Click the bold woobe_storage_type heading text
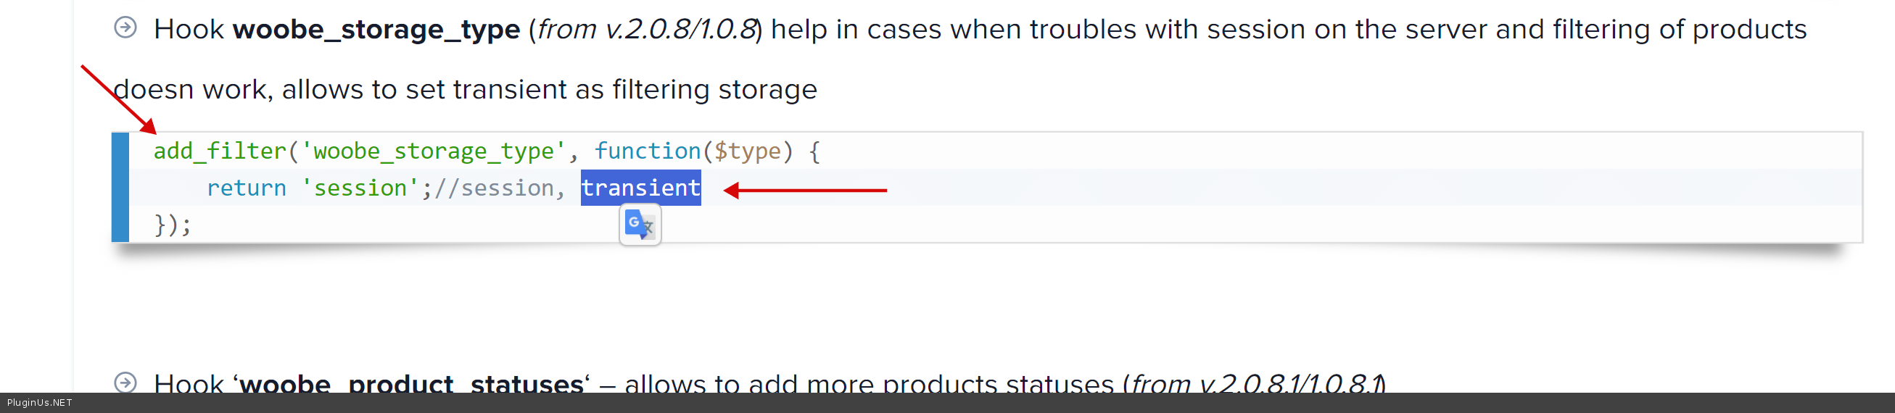Image resolution: width=1895 pixels, height=413 pixels. (376, 30)
